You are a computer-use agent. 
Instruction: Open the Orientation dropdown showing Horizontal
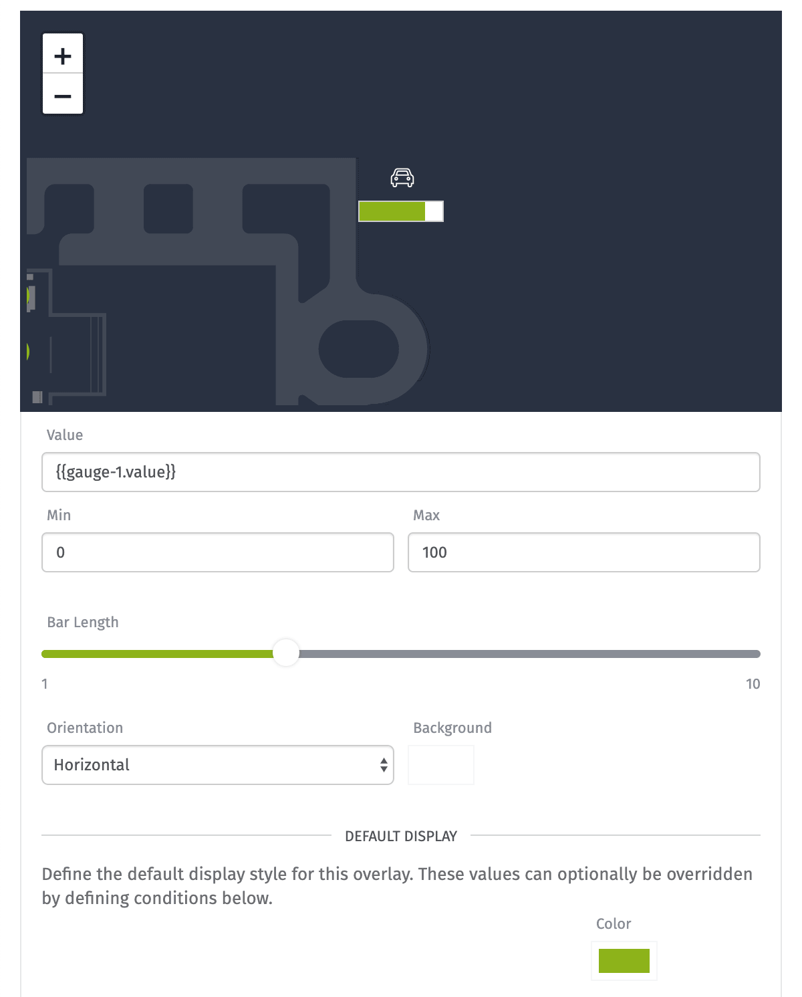pos(218,765)
